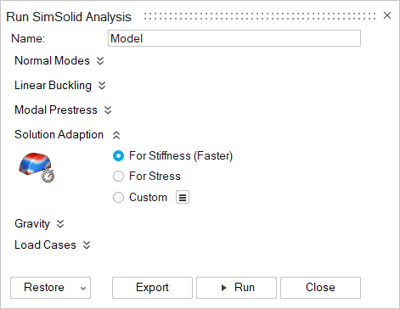Image resolution: width=400 pixels, height=309 pixels.
Task: Click the Solution Adaption heading label
Action: (x=59, y=135)
